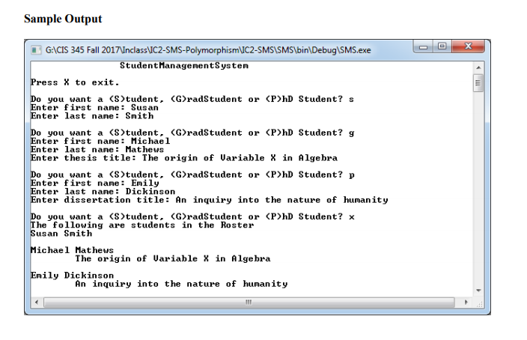Screen dimensions: 527x340
Task: Close the SMS.exe console window
Action: pos(468,46)
